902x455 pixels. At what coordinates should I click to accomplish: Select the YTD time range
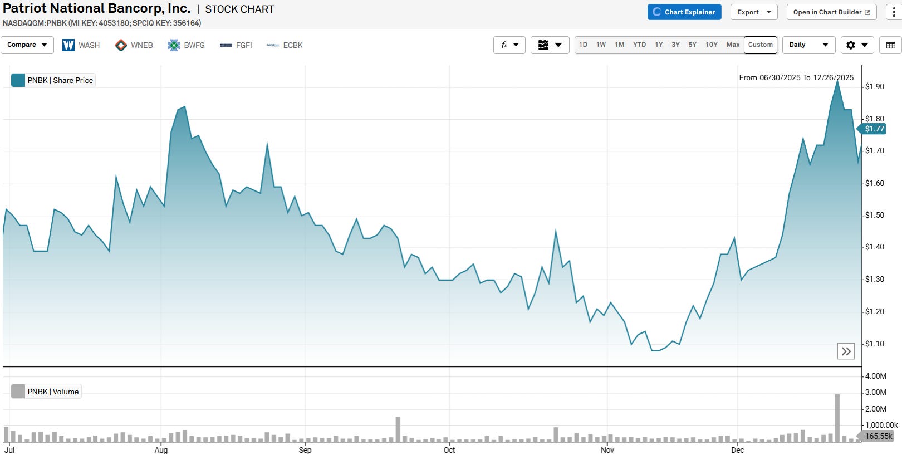coord(640,45)
